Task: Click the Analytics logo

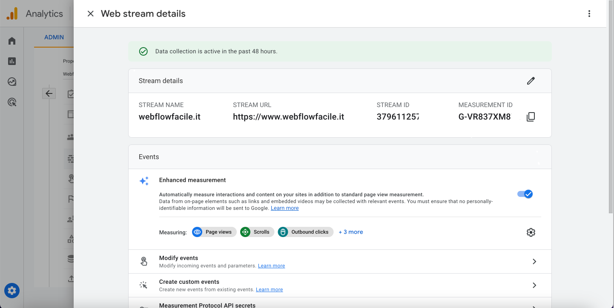Action: click(12, 14)
